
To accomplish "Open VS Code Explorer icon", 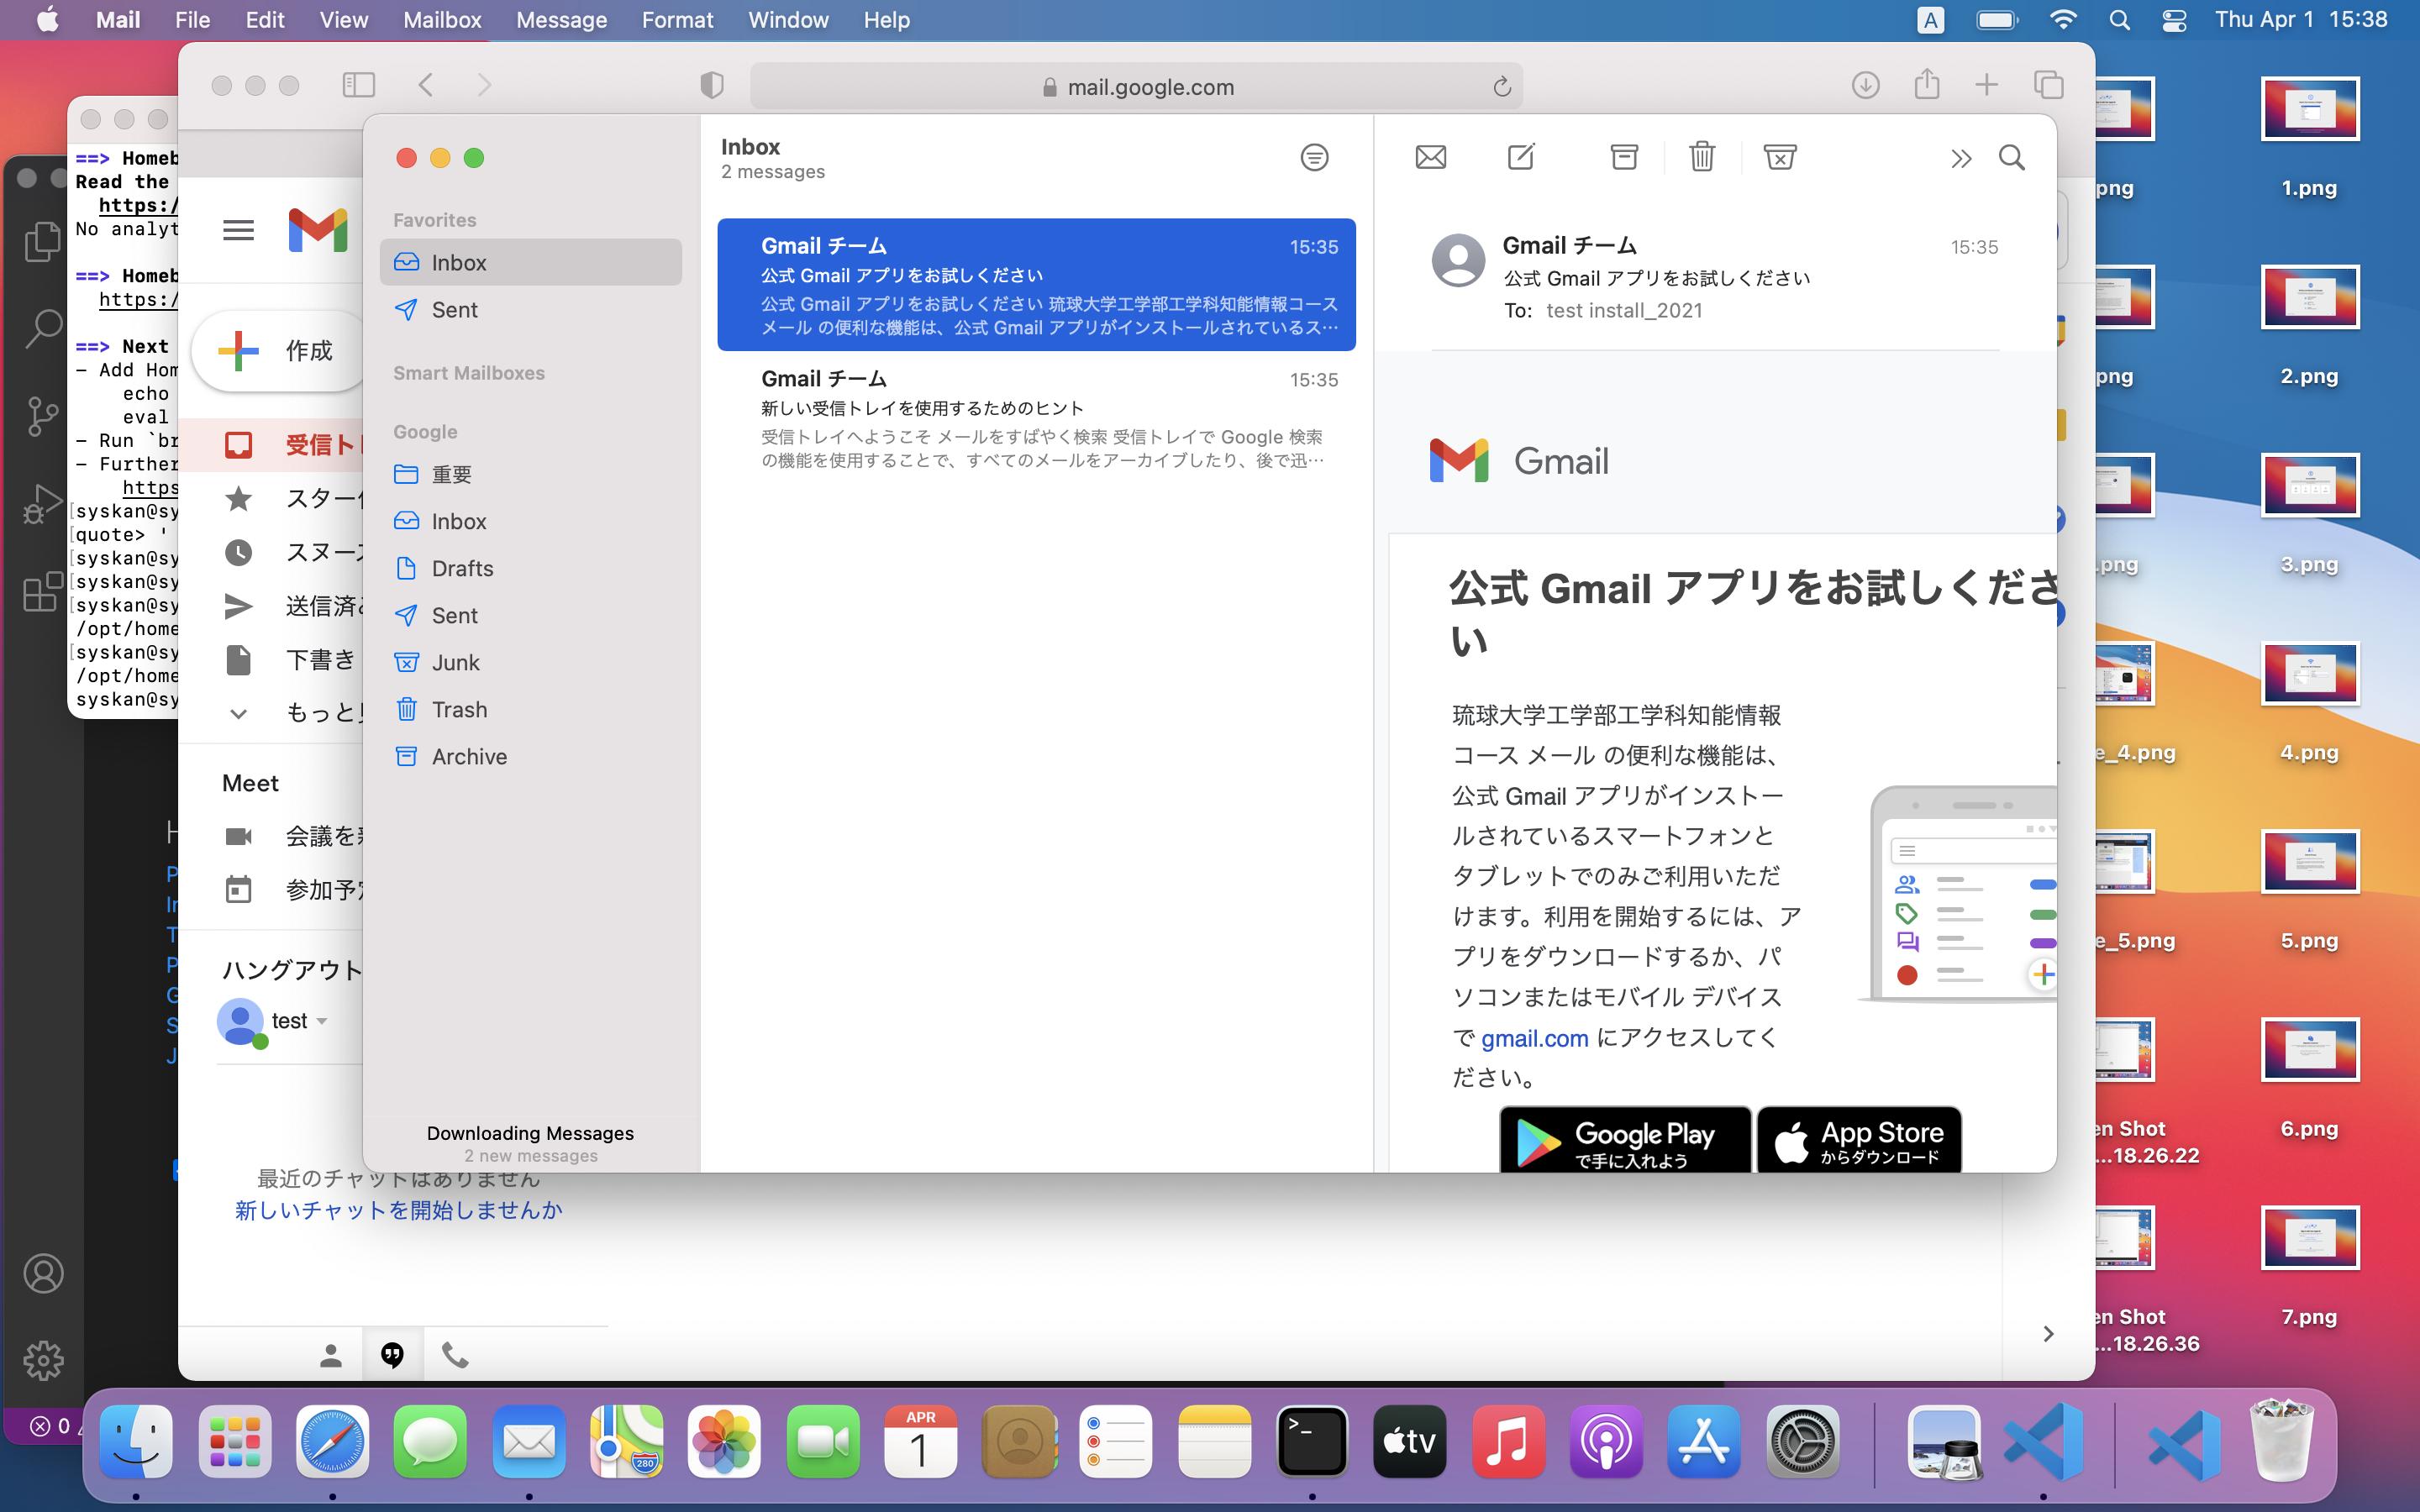I will pos(42,242).
